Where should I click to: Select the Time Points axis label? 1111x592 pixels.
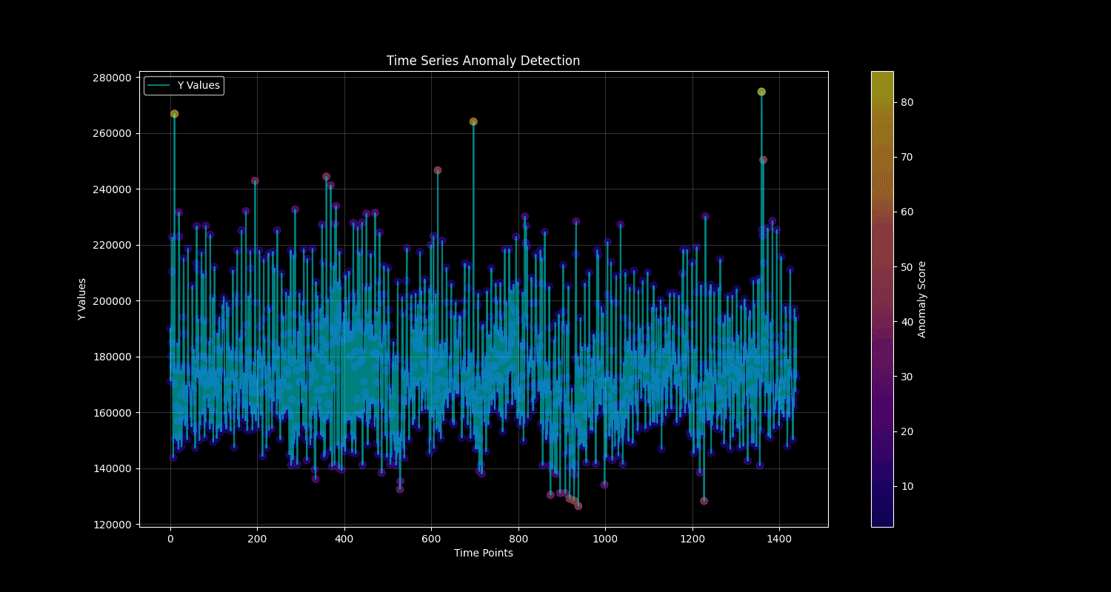(483, 553)
